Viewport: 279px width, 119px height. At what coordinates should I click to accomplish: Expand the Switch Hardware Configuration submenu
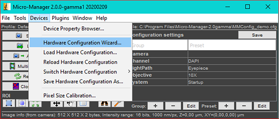80,72
